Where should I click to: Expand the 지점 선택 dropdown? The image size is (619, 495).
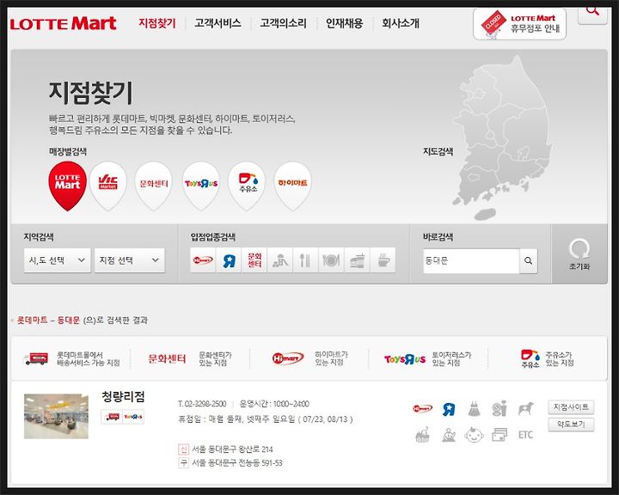coord(130,260)
